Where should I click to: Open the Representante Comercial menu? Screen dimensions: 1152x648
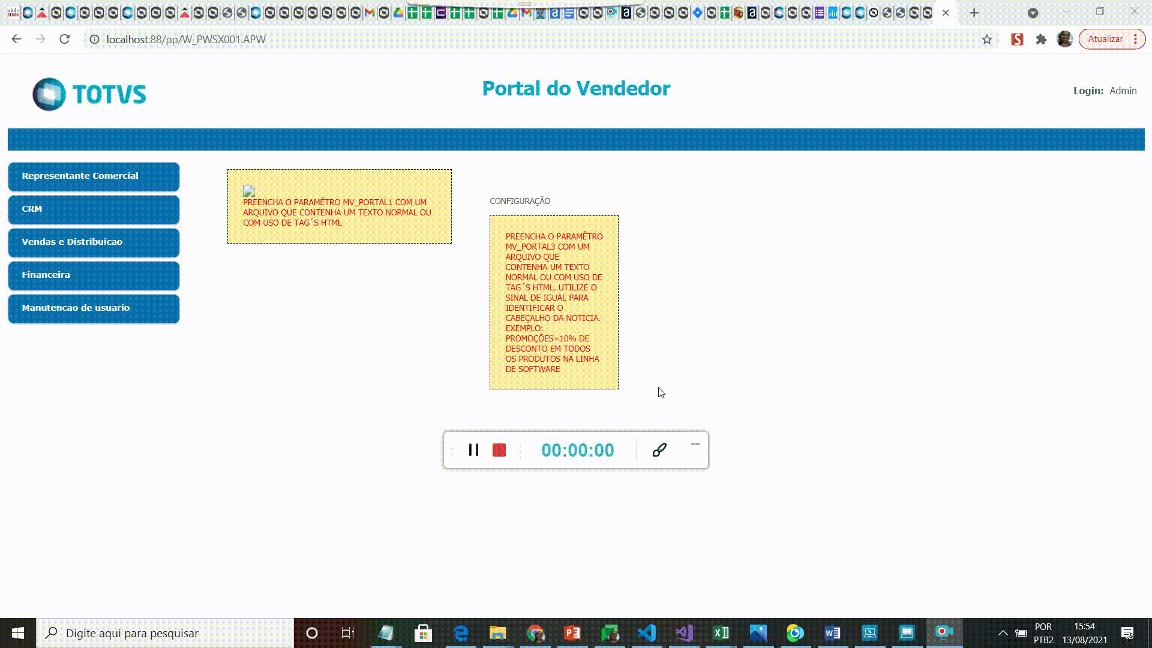pyautogui.click(x=94, y=176)
